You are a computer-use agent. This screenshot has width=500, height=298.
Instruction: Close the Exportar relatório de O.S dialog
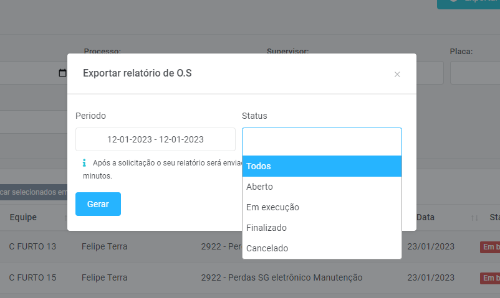pyautogui.click(x=397, y=75)
